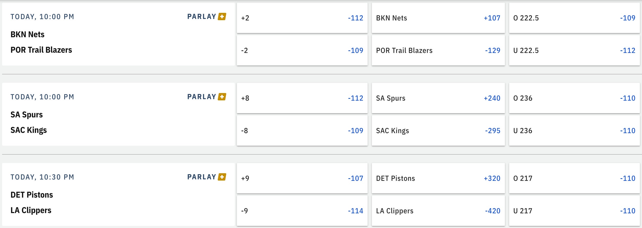Image resolution: width=642 pixels, height=228 pixels.
Task: Pick SAC Kings moneyline -295
Action: pyautogui.click(x=438, y=131)
